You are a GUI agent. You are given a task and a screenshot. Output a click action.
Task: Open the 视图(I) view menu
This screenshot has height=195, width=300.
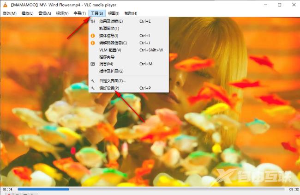[x=114, y=13]
